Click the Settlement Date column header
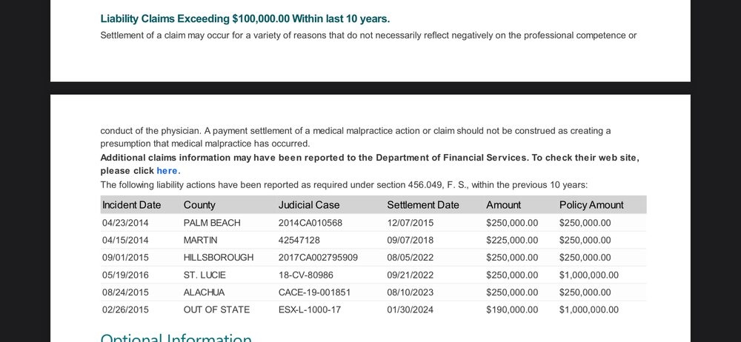The image size is (741, 342). coord(422,205)
